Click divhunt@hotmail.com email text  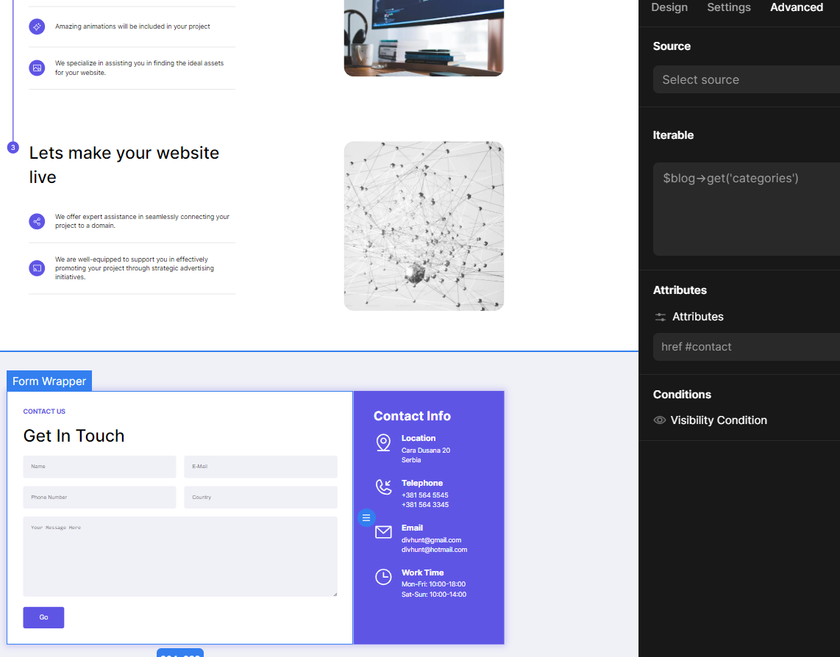point(435,550)
